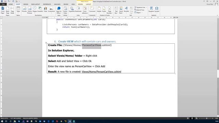219x123 pixels.
Task: Open Quick Parts menu
Action: [x=121, y=10]
